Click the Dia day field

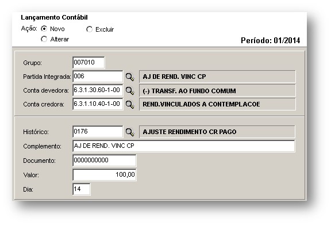[x=81, y=189]
